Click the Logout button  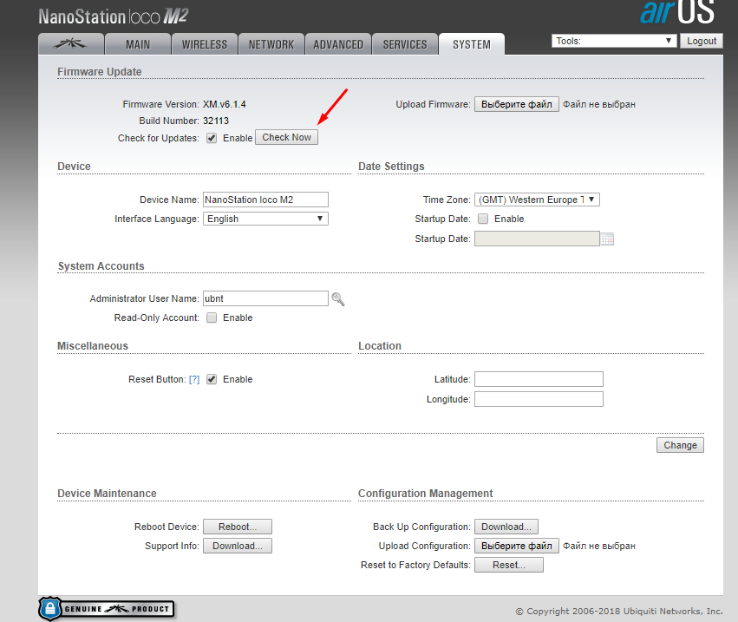[702, 41]
